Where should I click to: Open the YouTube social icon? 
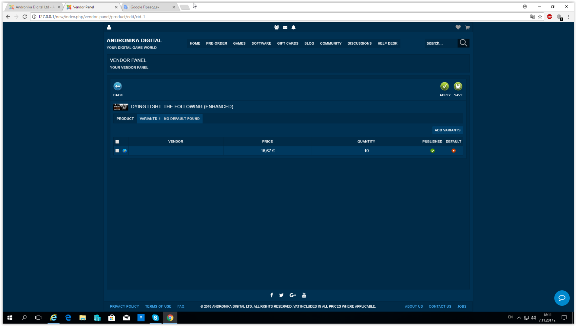point(304,295)
